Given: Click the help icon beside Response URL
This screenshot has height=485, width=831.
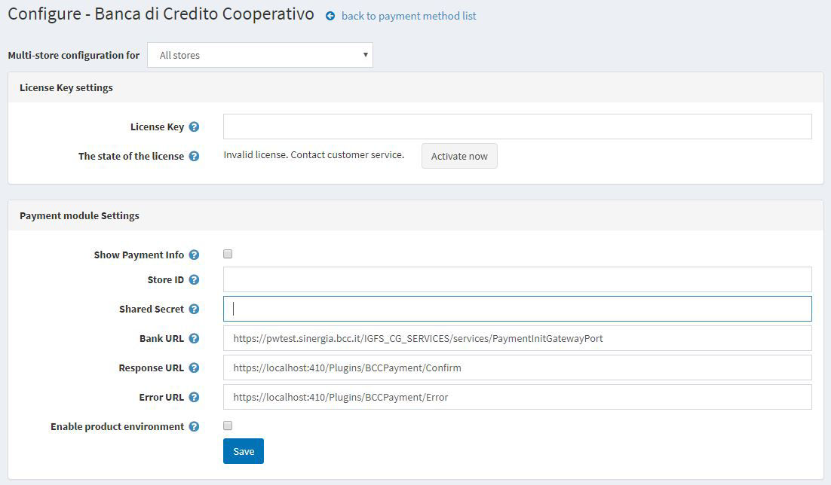Looking at the screenshot, I should [194, 368].
